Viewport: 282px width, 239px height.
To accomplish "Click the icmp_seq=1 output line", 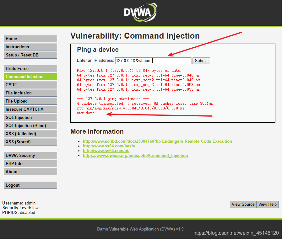I will [138, 75].
